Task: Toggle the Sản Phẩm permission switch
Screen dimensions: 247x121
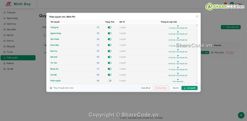Action: click(109, 39)
